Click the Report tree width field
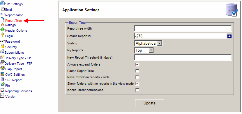The height and width of the screenshot is (114, 242). tap(183, 28)
